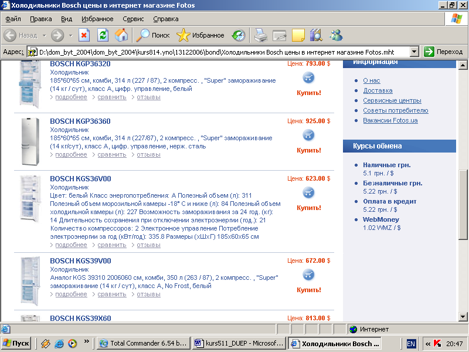This screenshot has height=352, width=469.
Task: Open the Back button history dropdown arrow
Action: pos(45,35)
